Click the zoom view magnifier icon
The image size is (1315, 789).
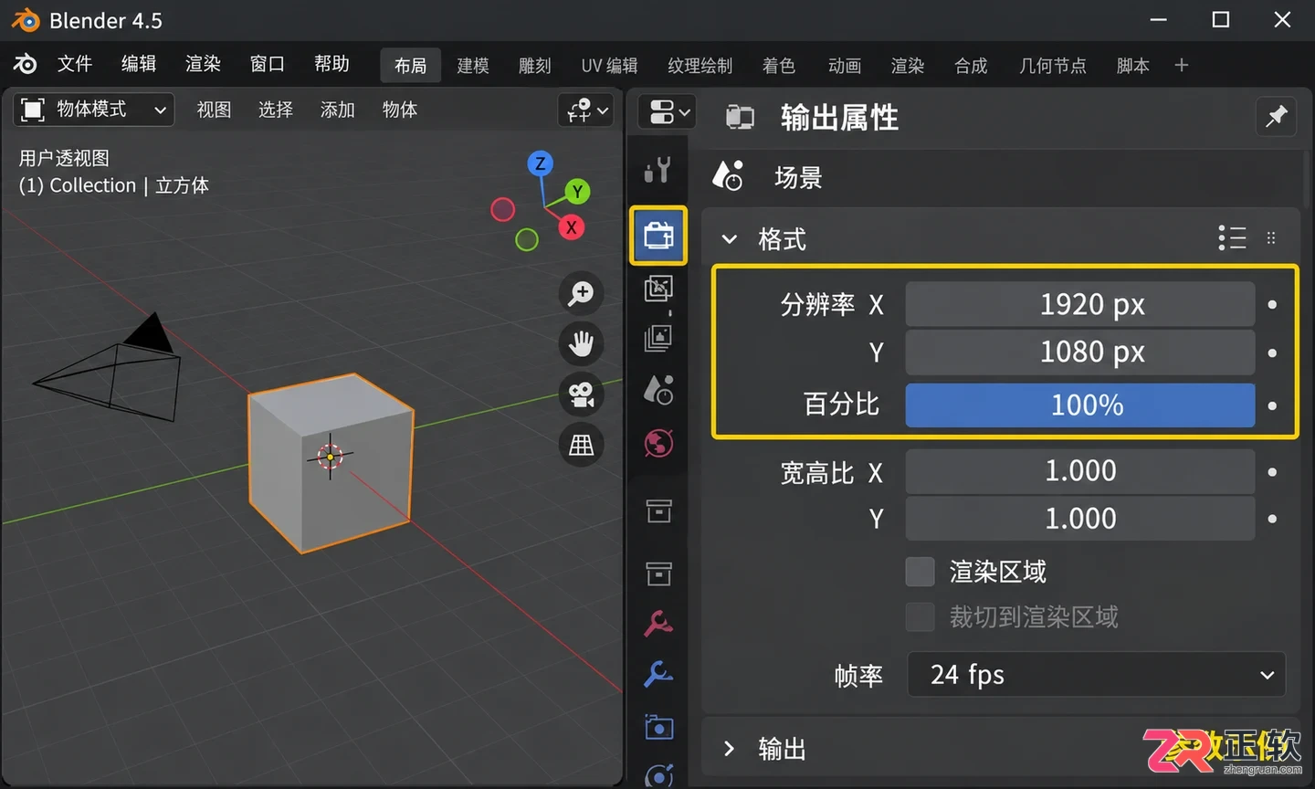[x=582, y=293]
